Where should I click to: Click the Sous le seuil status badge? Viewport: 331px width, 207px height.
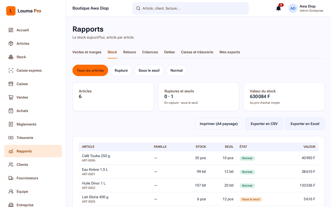pos(251,199)
